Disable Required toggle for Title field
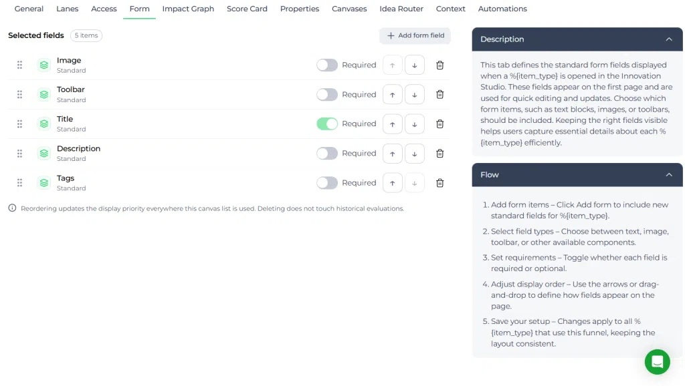 [x=327, y=124]
